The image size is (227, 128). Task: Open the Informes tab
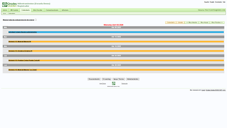click(65, 10)
